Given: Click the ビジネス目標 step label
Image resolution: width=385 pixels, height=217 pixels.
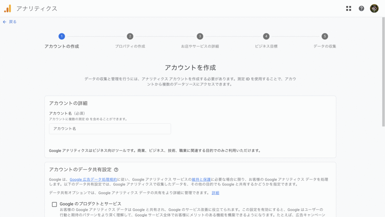Looking at the screenshot, I should 266,46.
